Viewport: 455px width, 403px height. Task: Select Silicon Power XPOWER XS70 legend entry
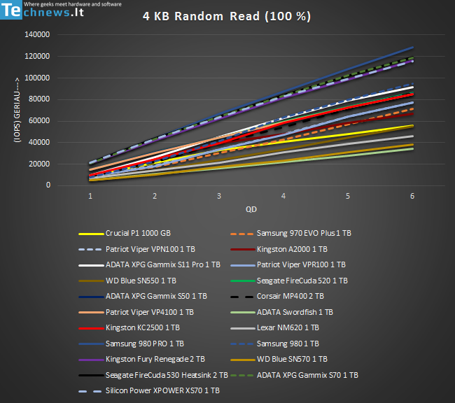[x=149, y=391]
